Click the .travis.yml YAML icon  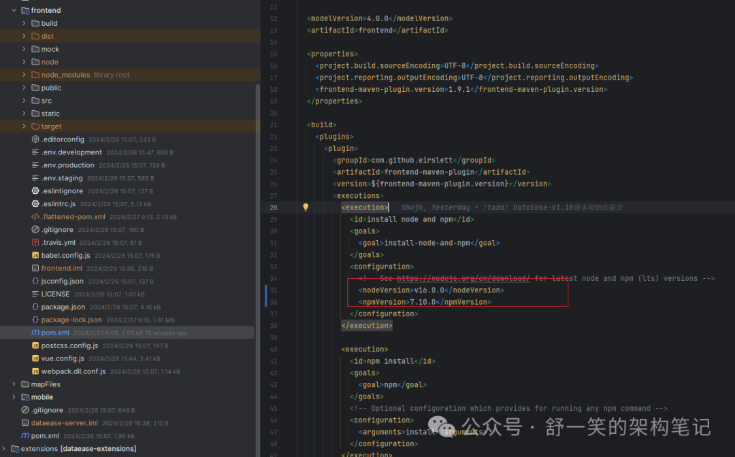point(35,242)
